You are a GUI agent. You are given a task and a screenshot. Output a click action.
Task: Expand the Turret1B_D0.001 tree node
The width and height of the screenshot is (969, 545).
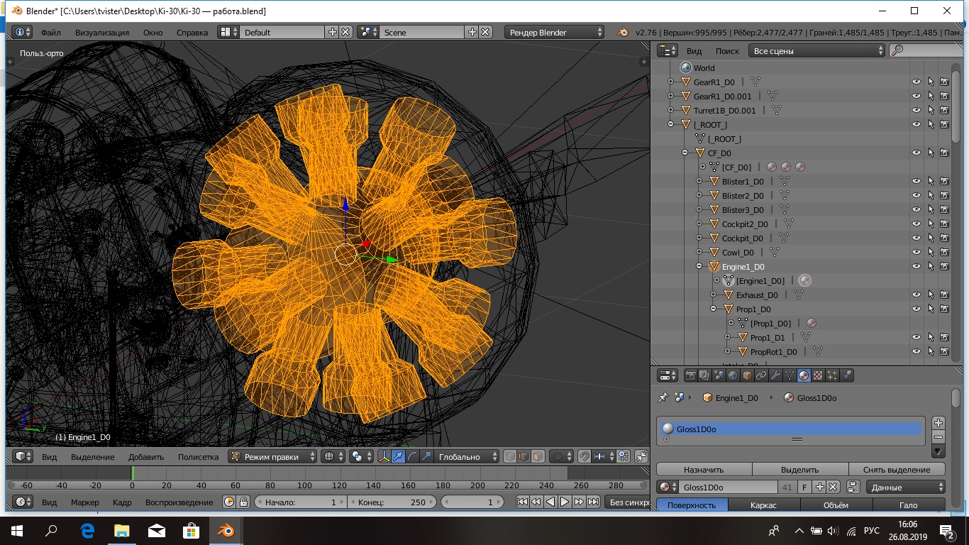click(x=671, y=111)
